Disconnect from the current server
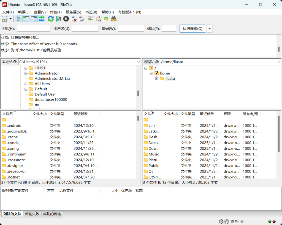 [x=74, y=19]
